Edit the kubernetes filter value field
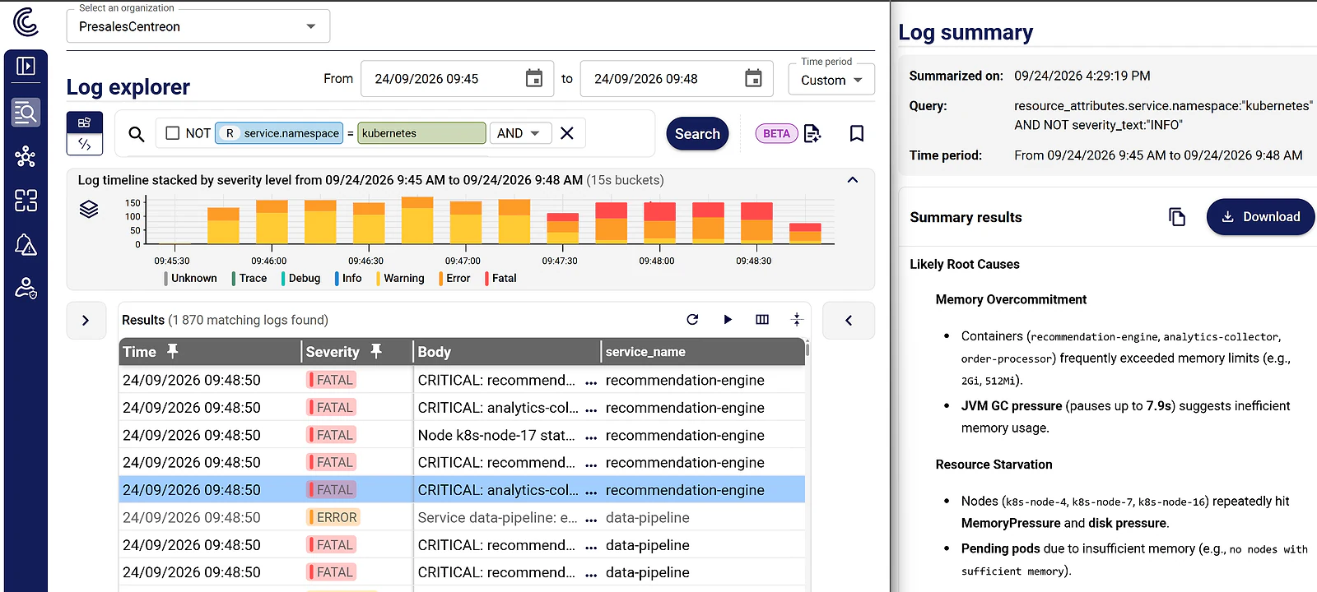The width and height of the screenshot is (1317, 592). click(x=421, y=133)
